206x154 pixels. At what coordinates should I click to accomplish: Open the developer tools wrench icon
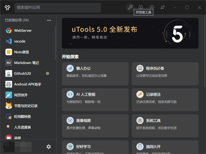point(130,7)
